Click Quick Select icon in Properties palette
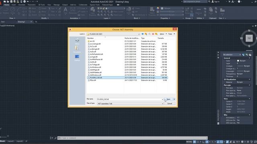The image size is (257, 144). (x=250, y=55)
